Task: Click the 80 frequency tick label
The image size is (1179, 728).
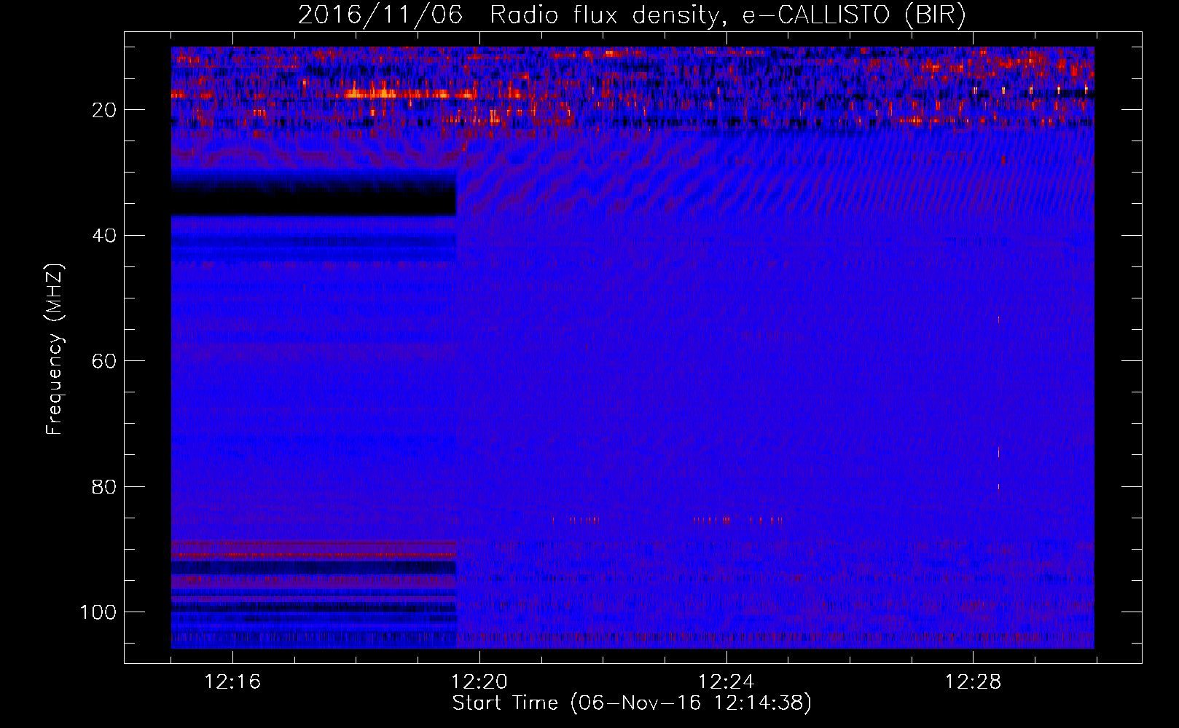Action: (104, 487)
